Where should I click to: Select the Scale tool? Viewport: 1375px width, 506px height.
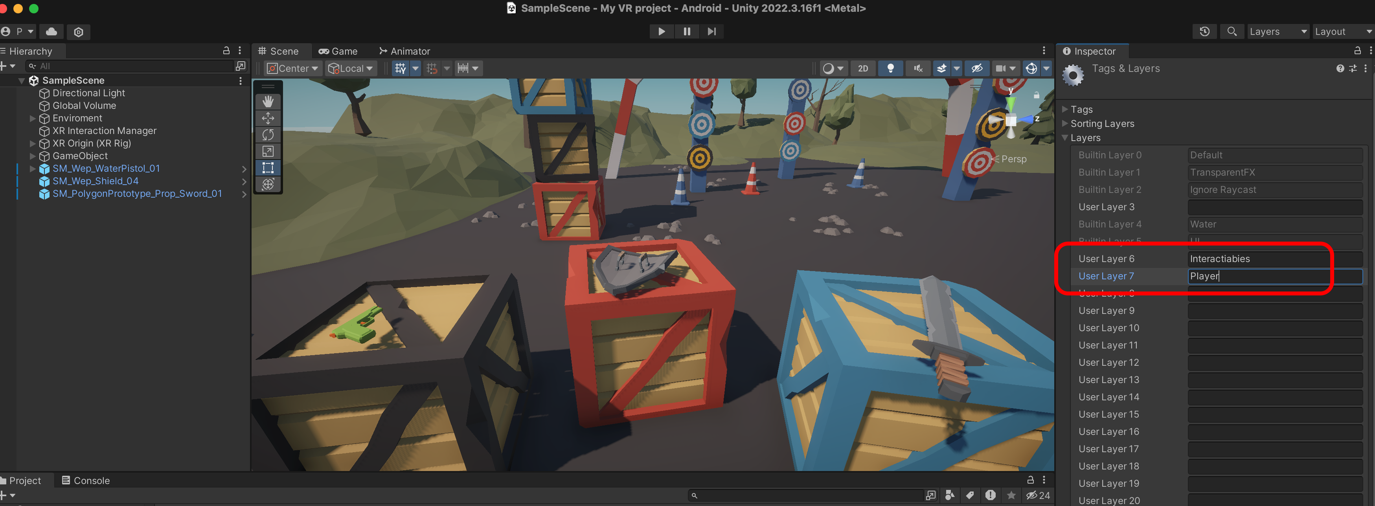(x=268, y=151)
